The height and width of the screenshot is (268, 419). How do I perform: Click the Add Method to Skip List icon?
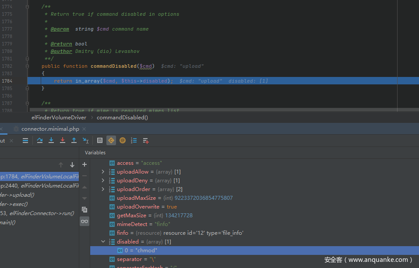pos(146,140)
